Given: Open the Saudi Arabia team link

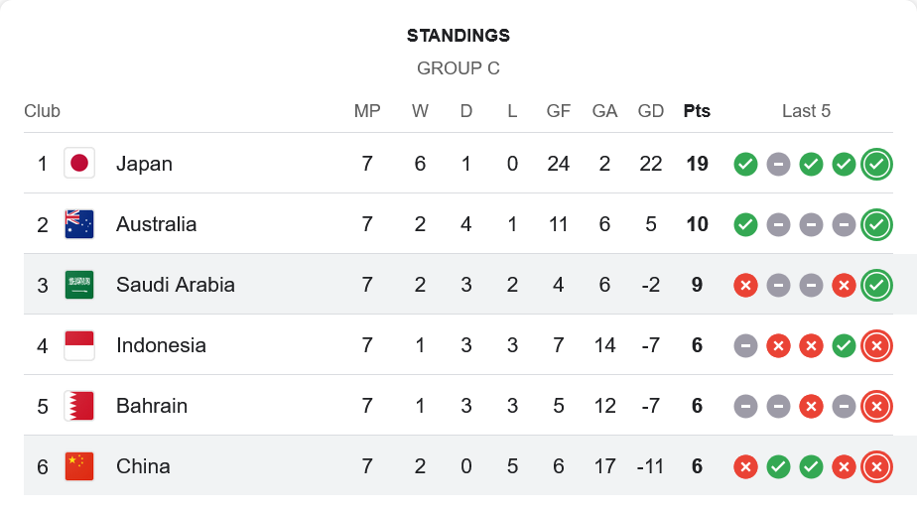Looking at the screenshot, I should coord(176,285).
